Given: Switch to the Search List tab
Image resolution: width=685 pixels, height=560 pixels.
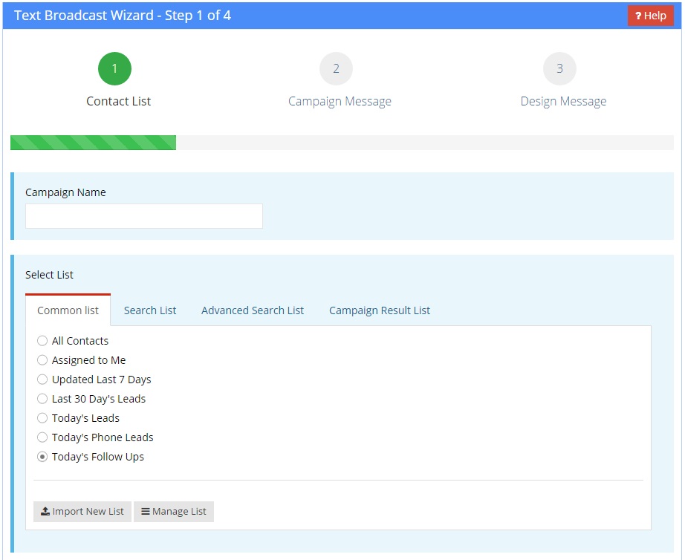Looking at the screenshot, I should 149,310.
